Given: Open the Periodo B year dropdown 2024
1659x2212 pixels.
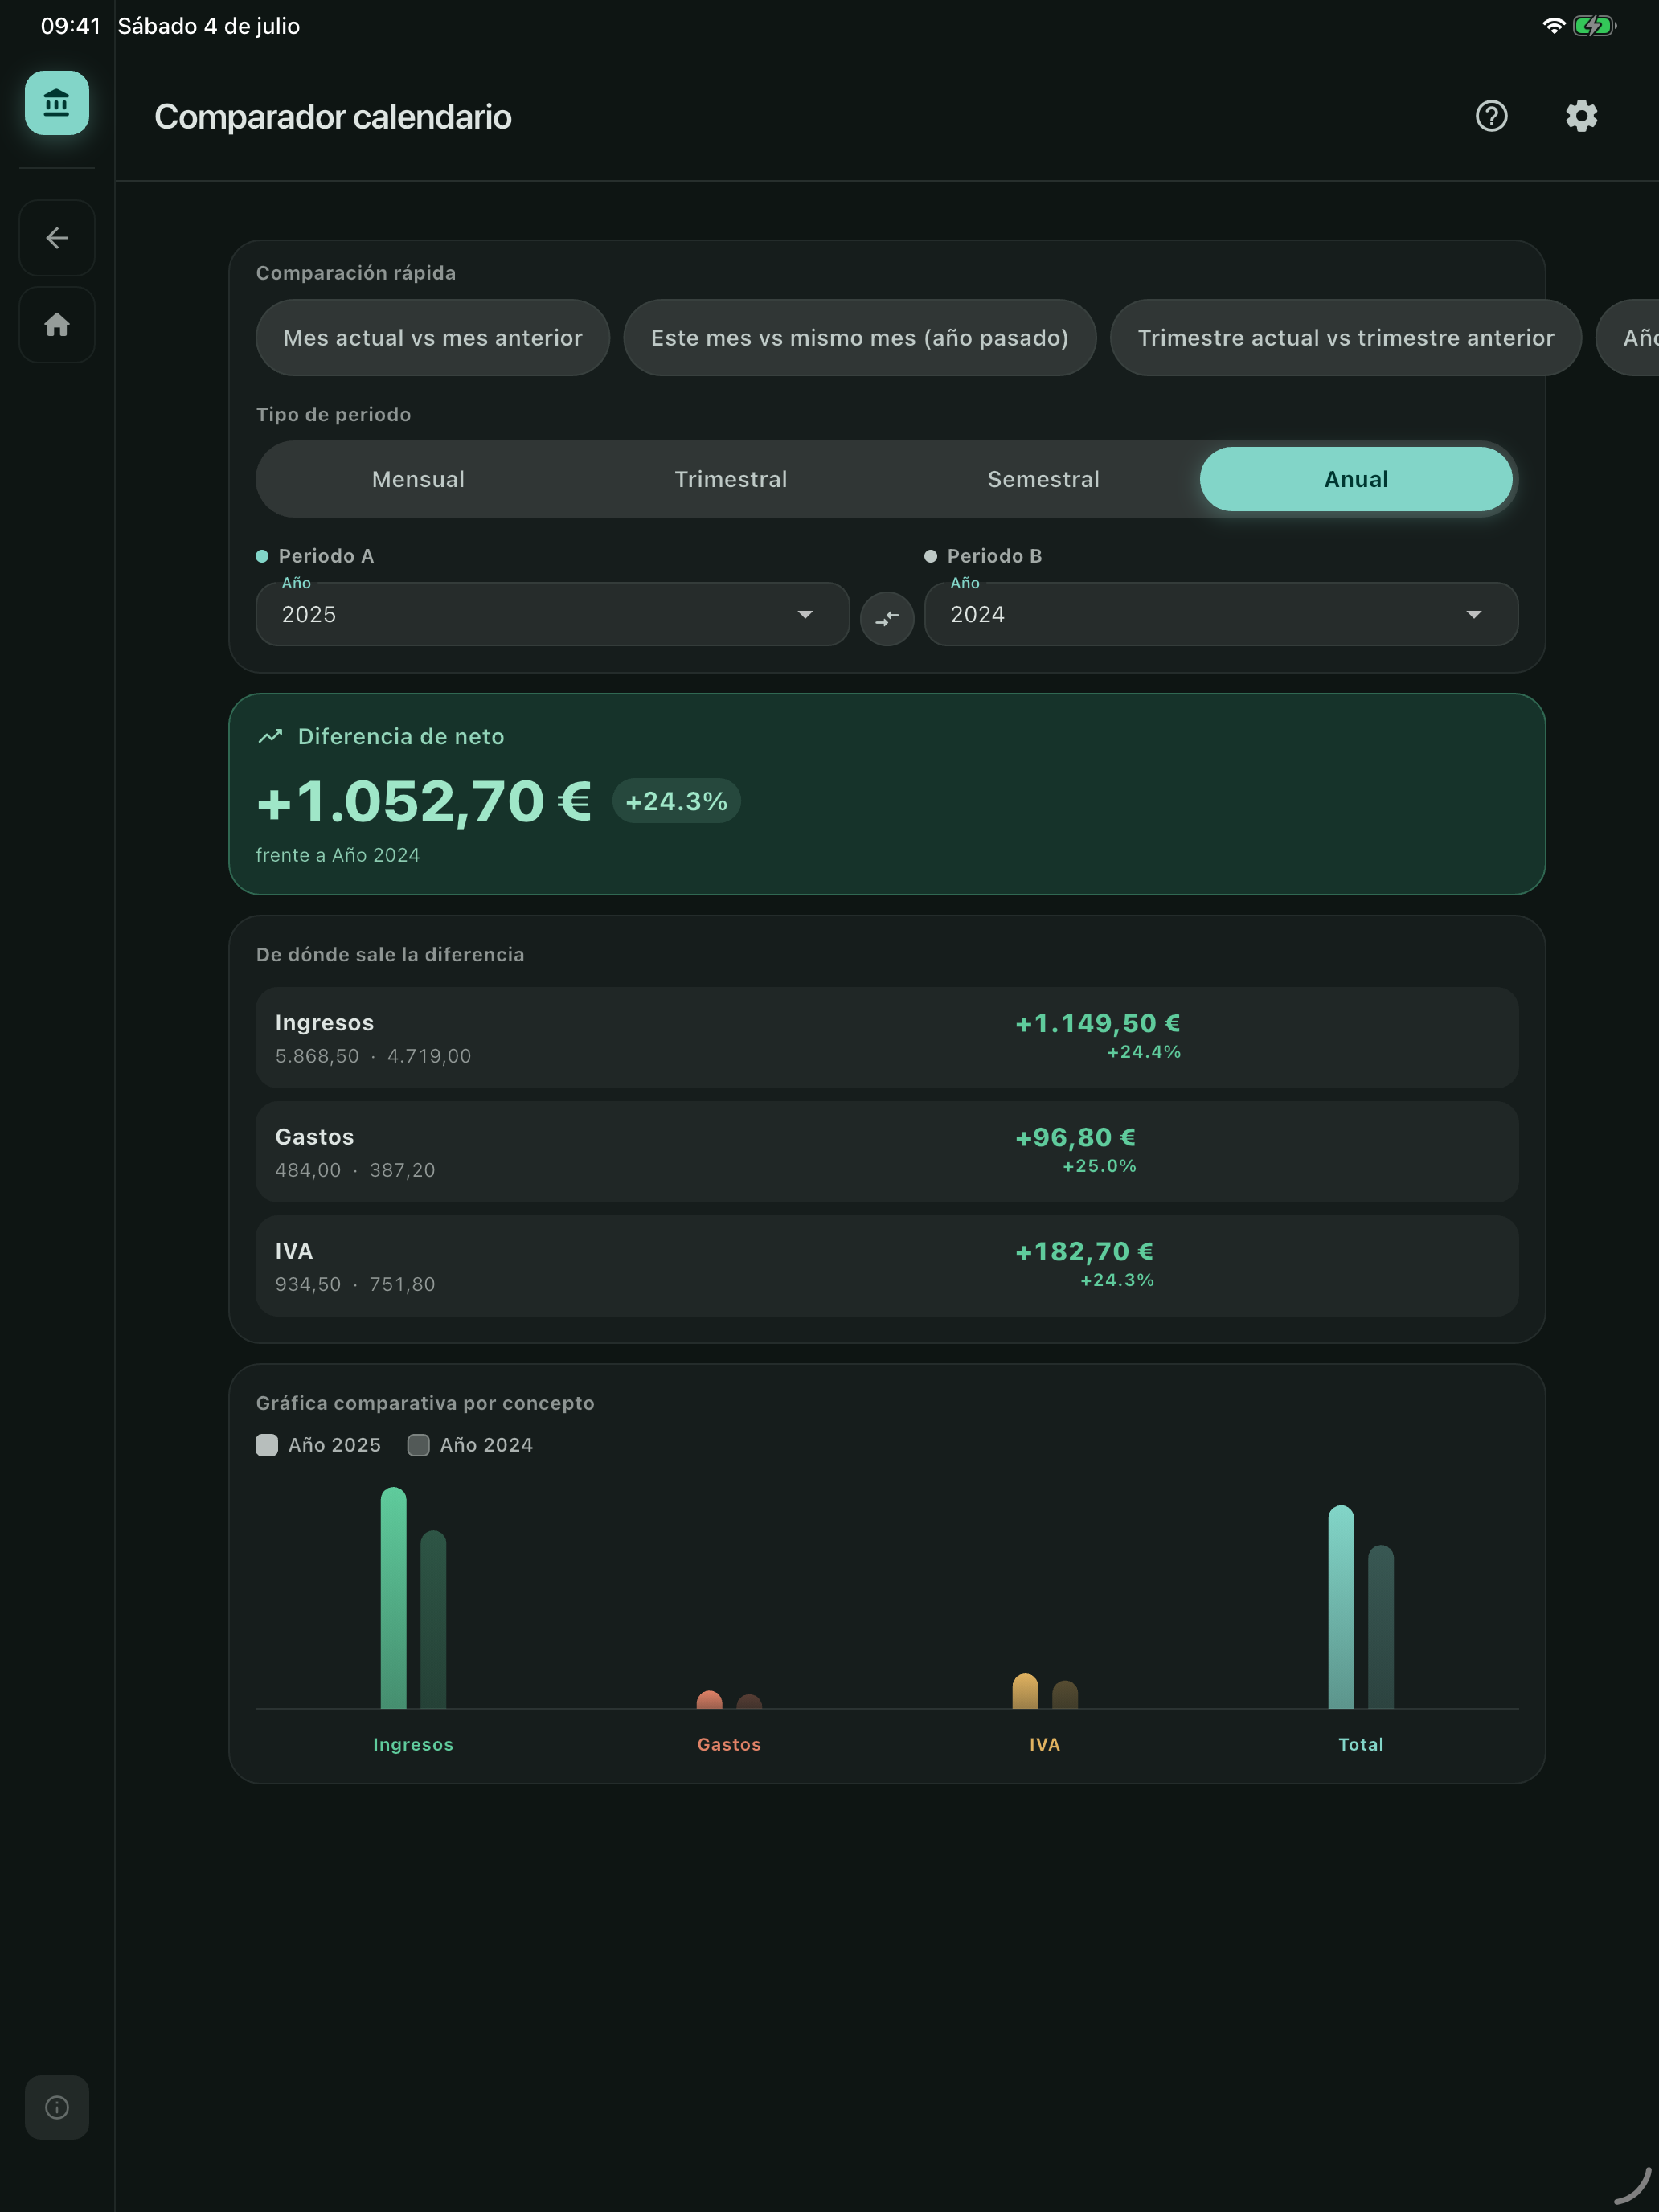Looking at the screenshot, I should (x=1221, y=614).
